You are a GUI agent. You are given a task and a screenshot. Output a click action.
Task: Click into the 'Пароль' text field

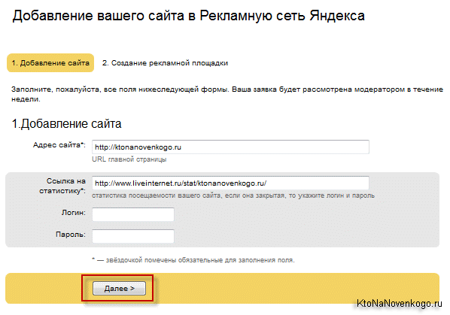pos(133,236)
